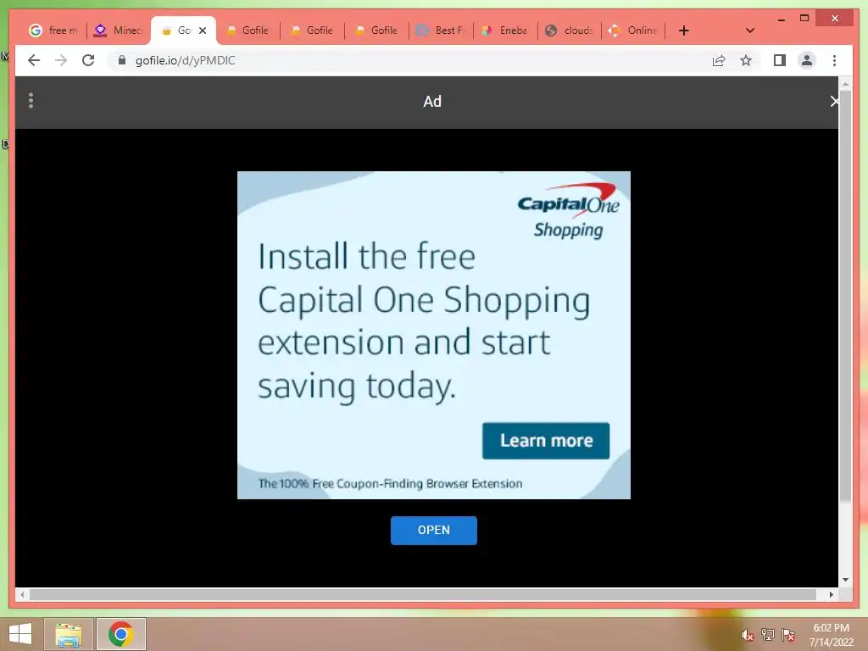Close the active Gofile tab
Viewport: 868px width, 651px height.
coord(203,31)
